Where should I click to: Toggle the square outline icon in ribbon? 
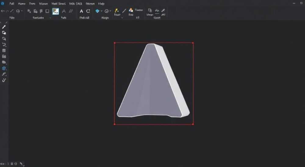pos(47,11)
